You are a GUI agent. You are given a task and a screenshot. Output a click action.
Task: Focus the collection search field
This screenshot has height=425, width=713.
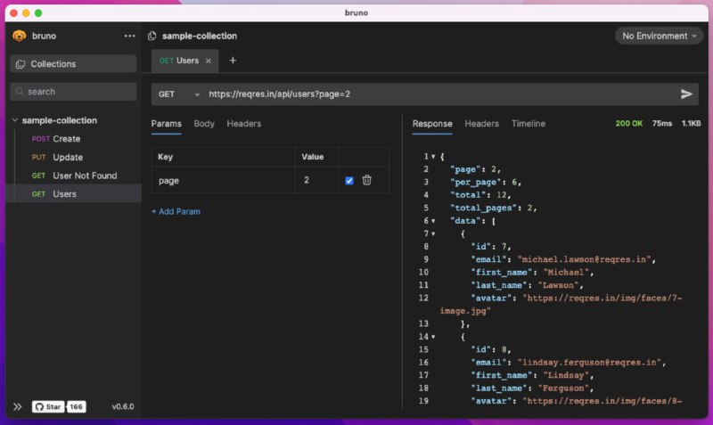point(73,92)
